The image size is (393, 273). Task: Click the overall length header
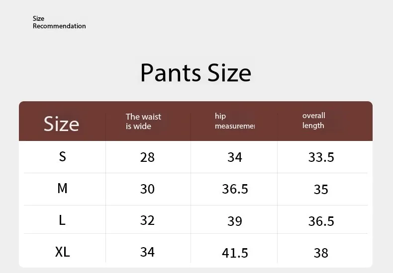tap(313, 121)
